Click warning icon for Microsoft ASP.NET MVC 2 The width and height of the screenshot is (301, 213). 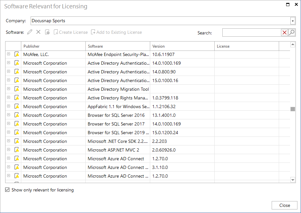tap(17, 150)
